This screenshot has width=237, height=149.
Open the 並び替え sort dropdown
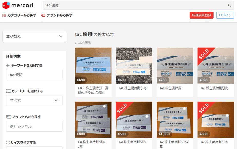[x=34, y=36]
